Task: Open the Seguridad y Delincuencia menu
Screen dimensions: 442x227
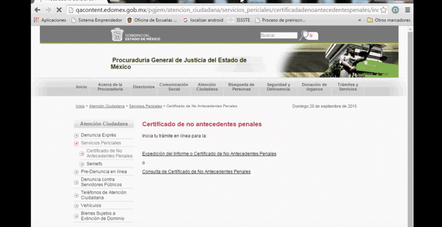Action: click(x=278, y=87)
